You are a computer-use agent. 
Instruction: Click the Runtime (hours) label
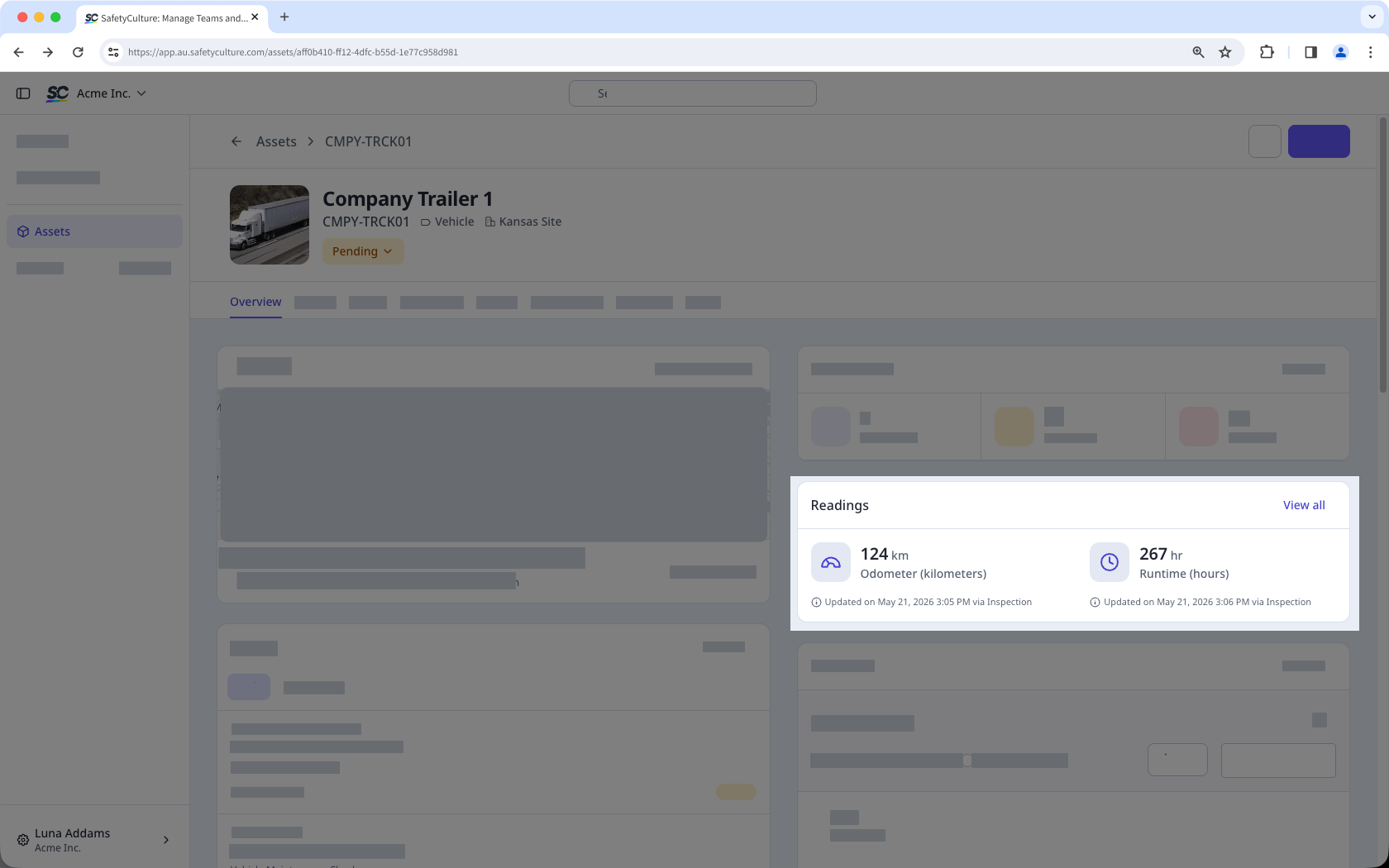tap(1184, 574)
